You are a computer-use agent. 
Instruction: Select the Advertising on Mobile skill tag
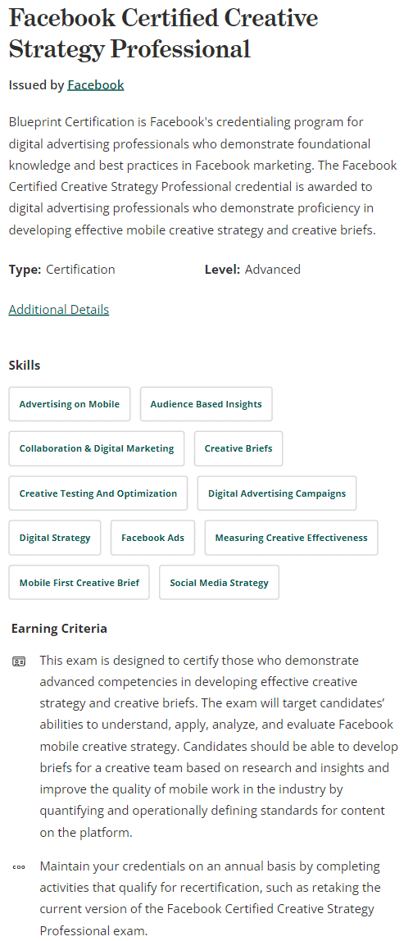pos(69,404)
